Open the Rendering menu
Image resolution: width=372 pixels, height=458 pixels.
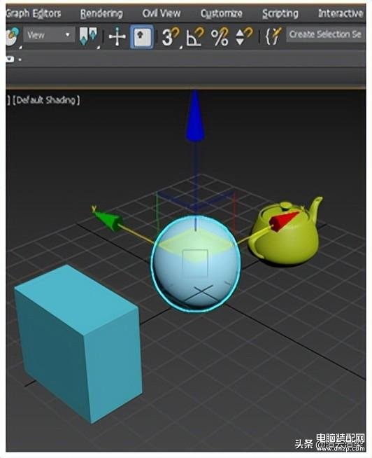[x=101, y=13]
